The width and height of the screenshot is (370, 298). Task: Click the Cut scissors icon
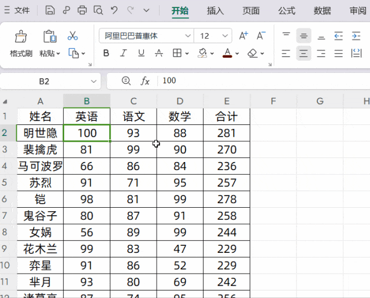[x=73, y=36]
